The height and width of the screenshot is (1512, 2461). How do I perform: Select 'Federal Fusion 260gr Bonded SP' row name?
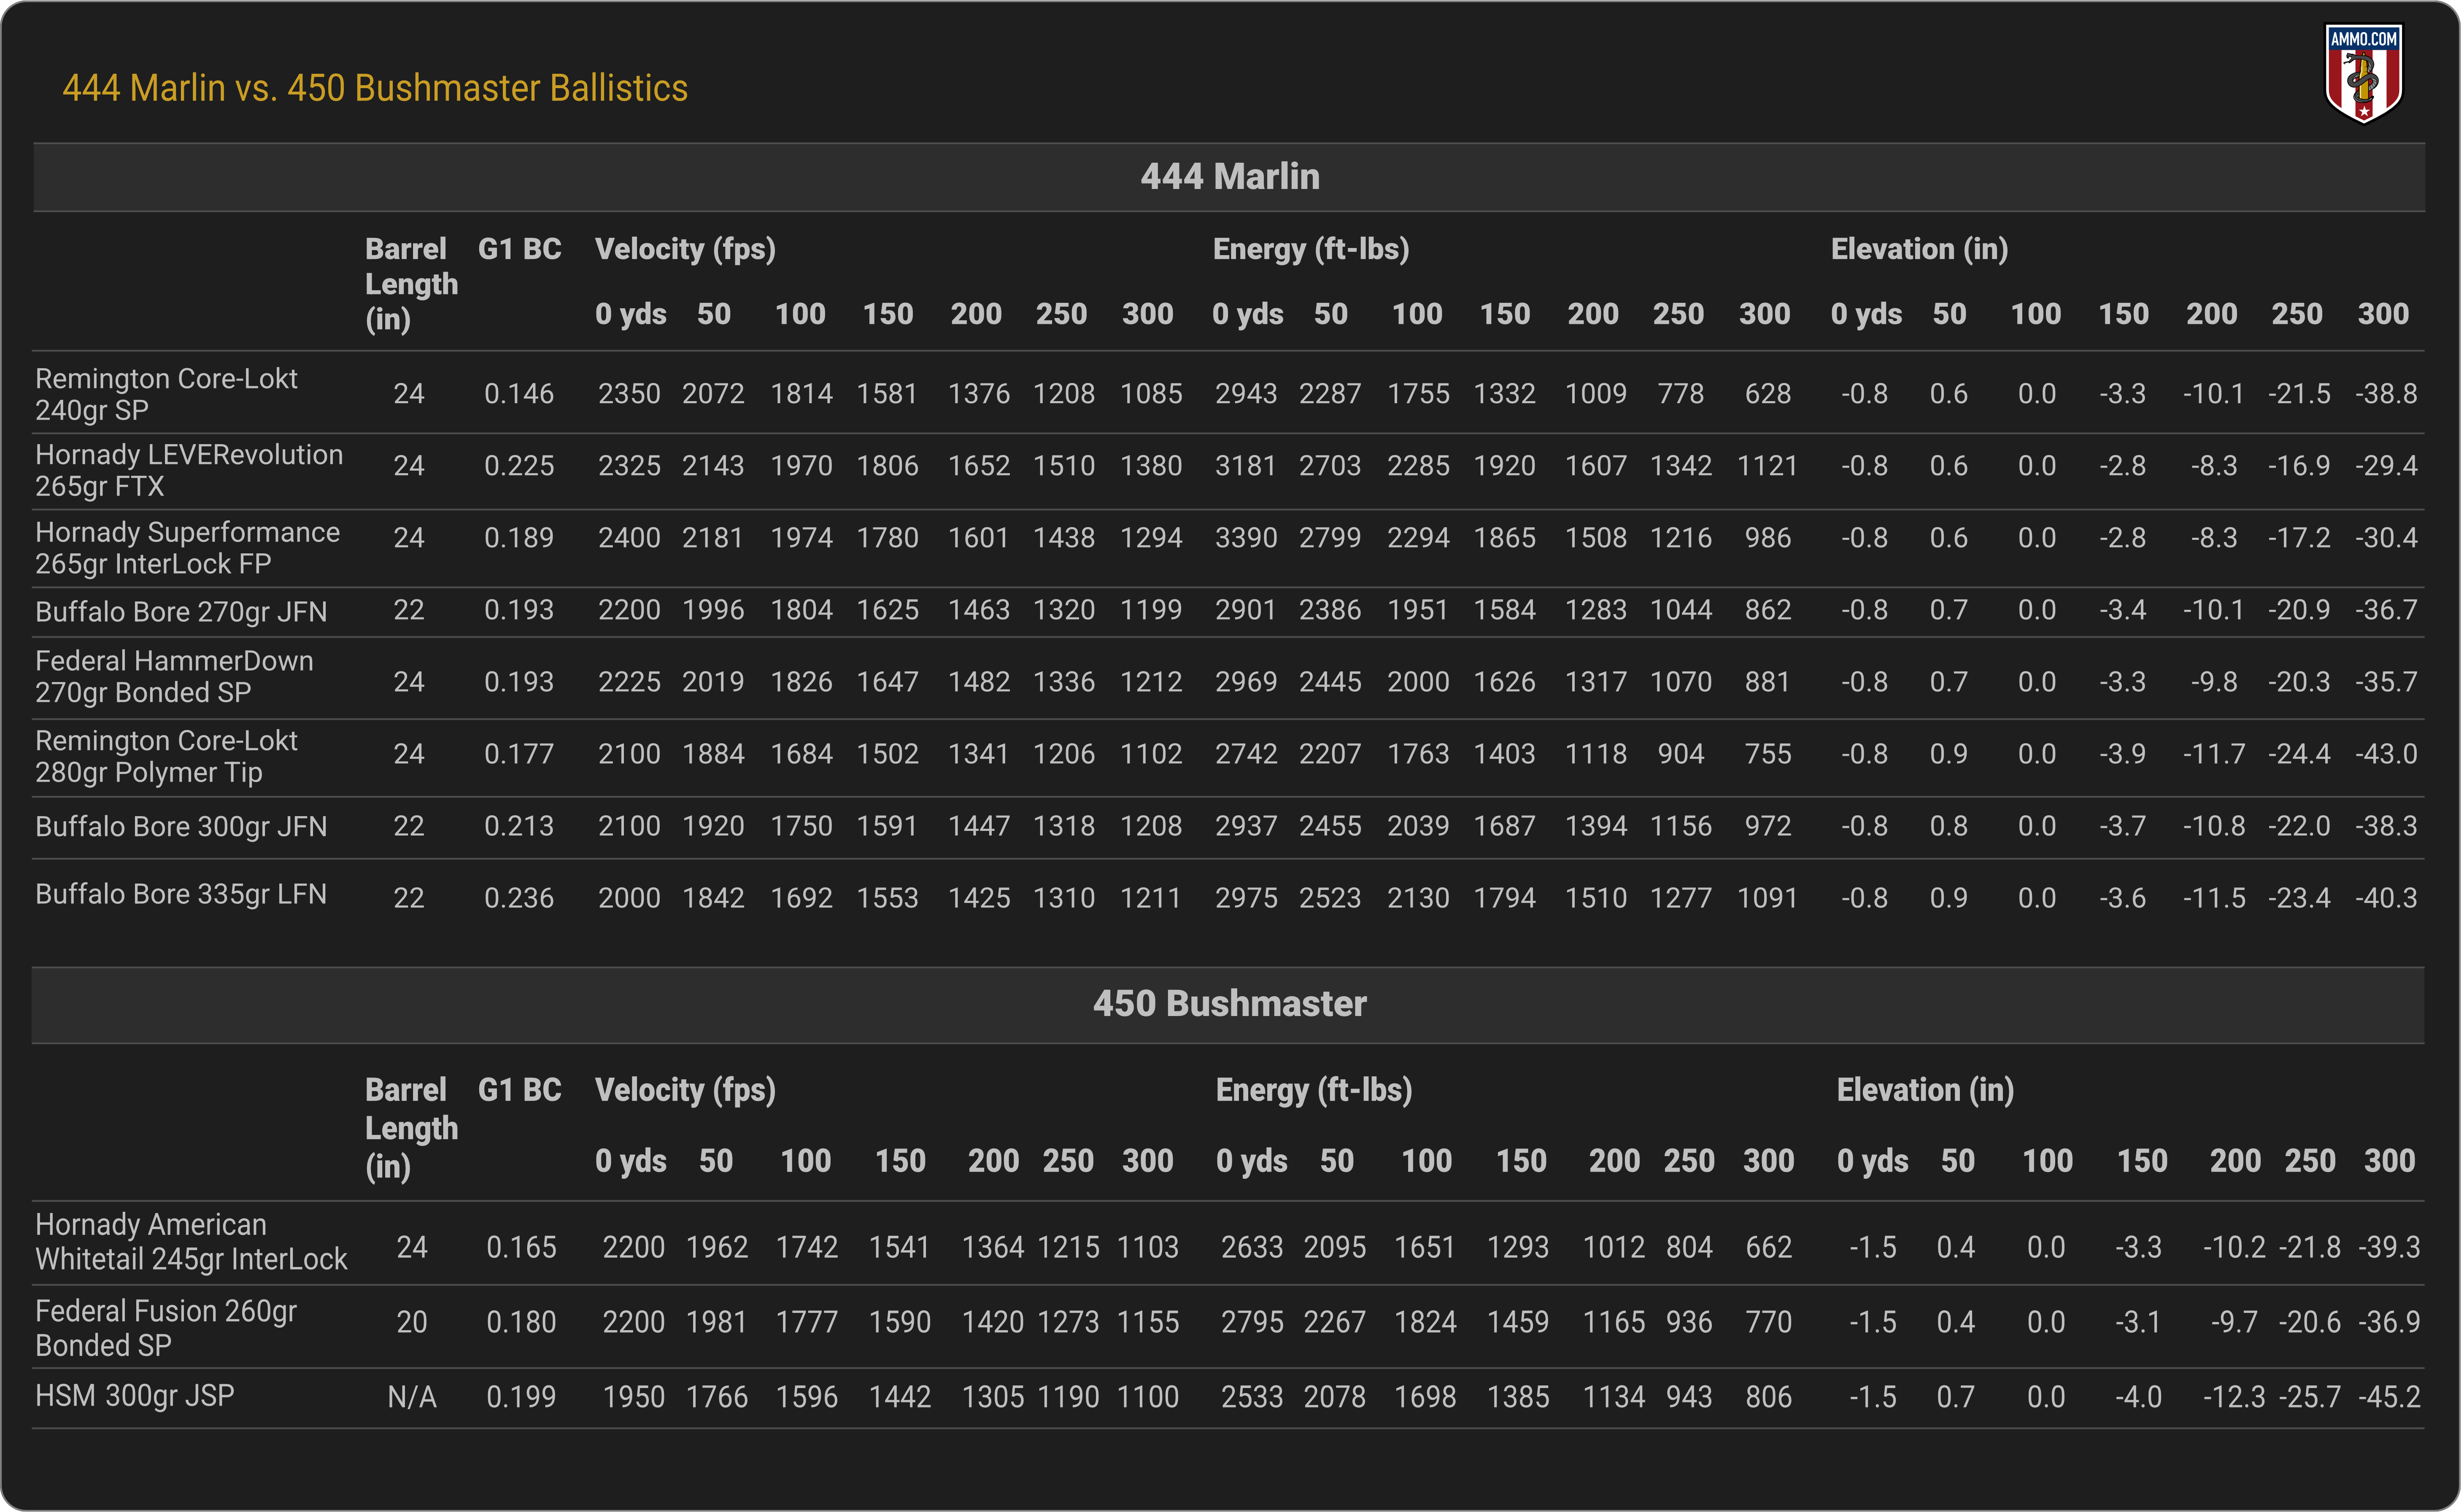(166, 1328)
